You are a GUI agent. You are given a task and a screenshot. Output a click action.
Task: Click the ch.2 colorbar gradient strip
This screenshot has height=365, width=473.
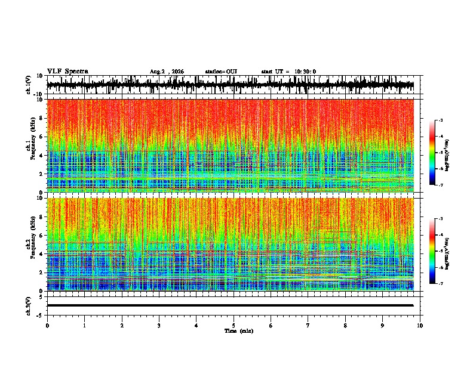coord(432,251)
